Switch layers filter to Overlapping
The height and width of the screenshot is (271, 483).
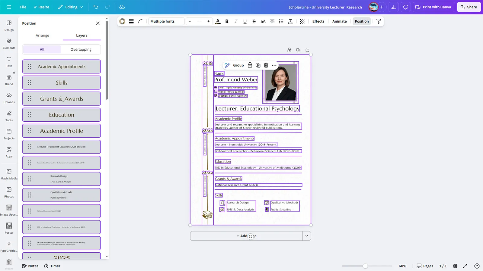[x=81, y=49]
